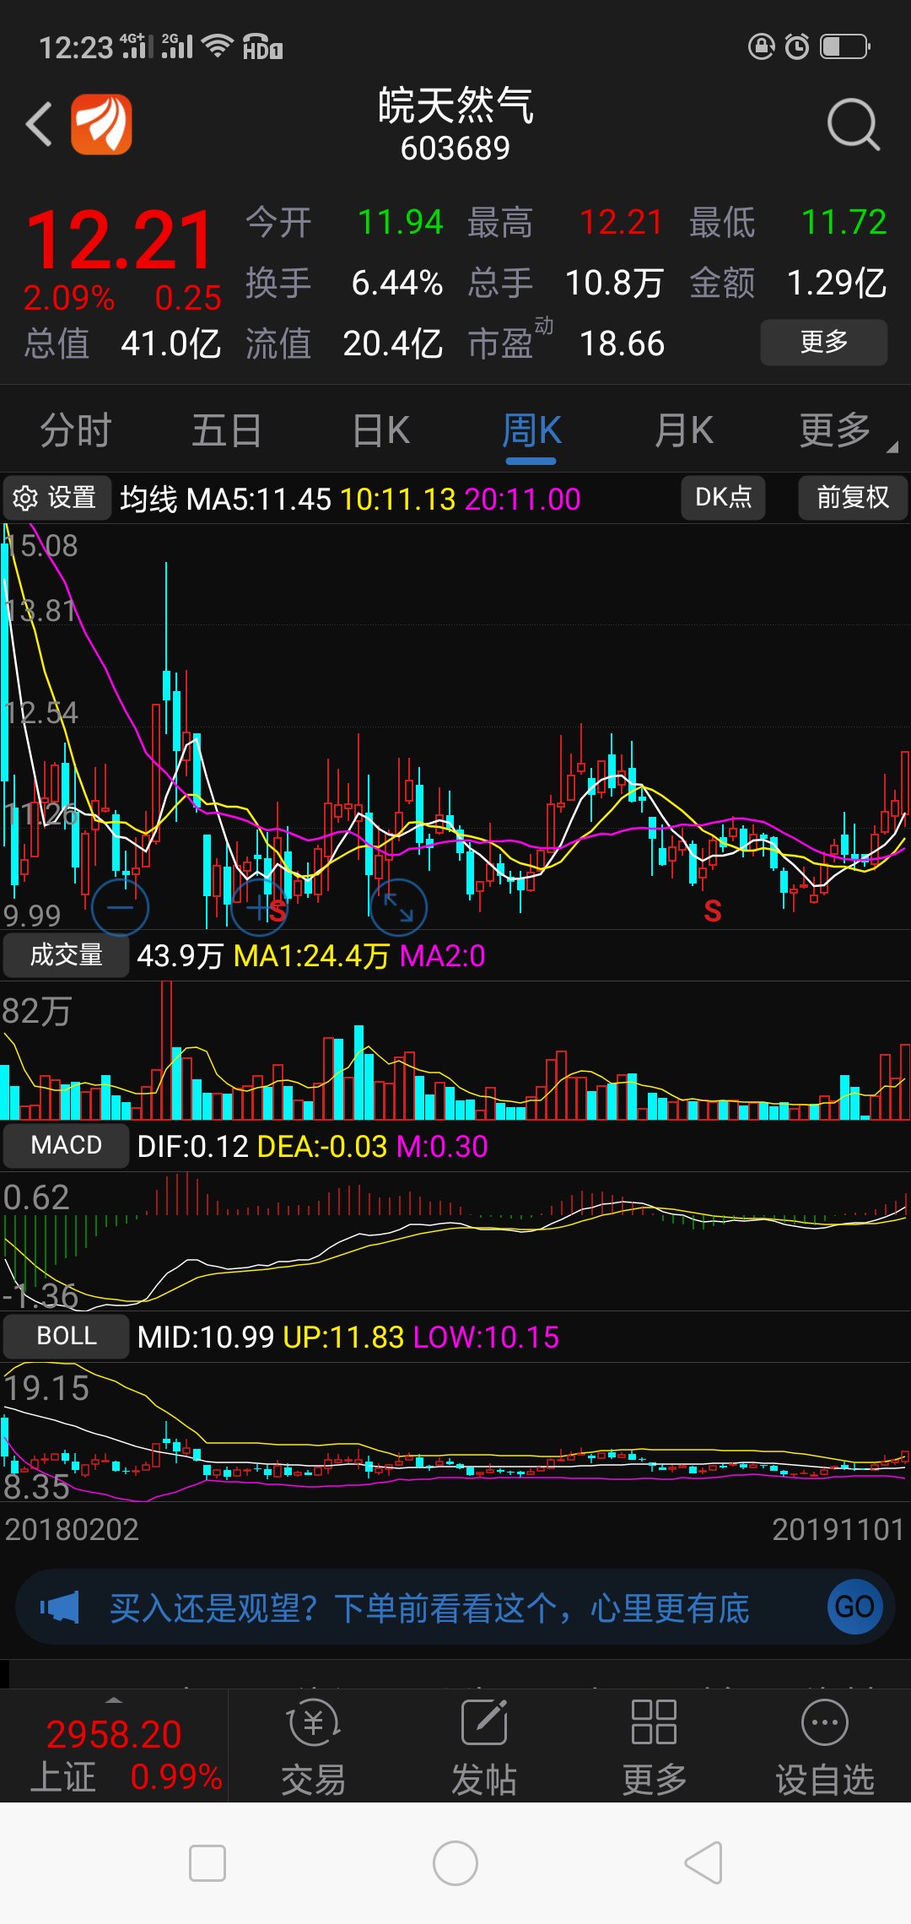
Task: Tap the stock code 603689
Action: tap(455, 149)
